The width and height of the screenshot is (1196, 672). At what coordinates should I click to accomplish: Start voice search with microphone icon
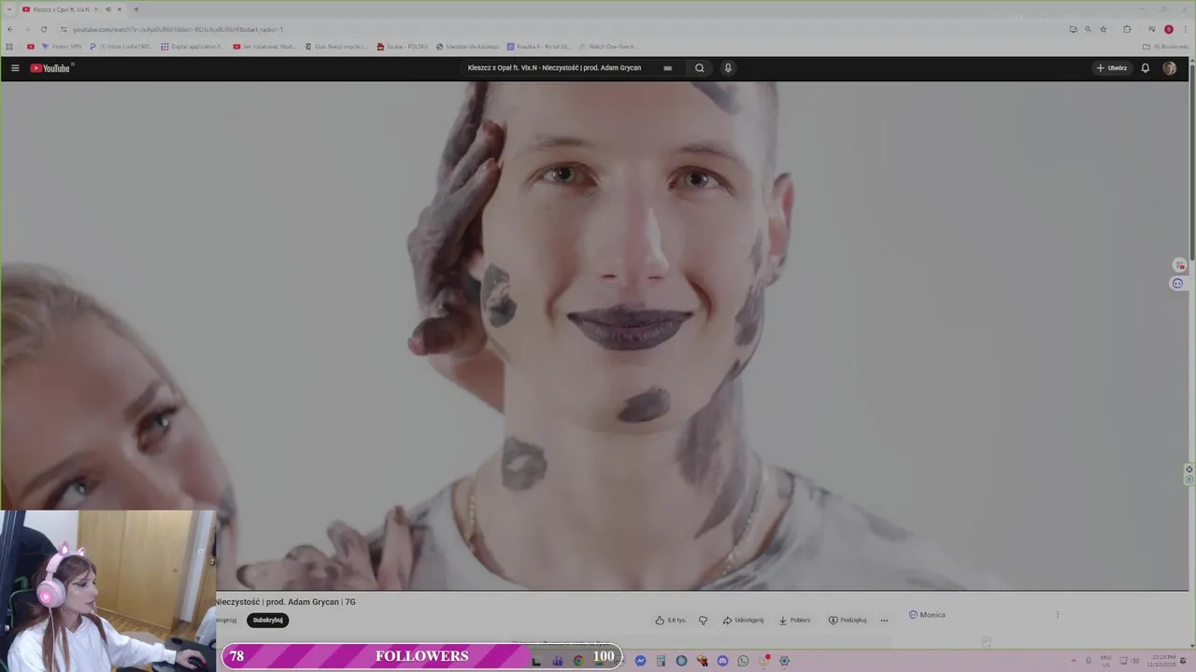[x=728, y=68]
